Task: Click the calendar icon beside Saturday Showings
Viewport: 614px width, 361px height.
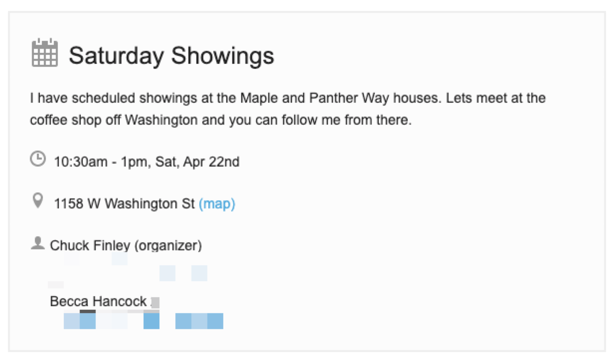Action: (45, 53)
